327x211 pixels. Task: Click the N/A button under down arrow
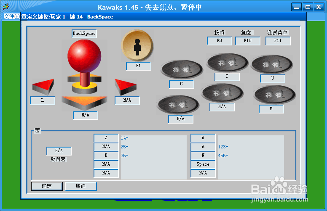pos(86,115)
